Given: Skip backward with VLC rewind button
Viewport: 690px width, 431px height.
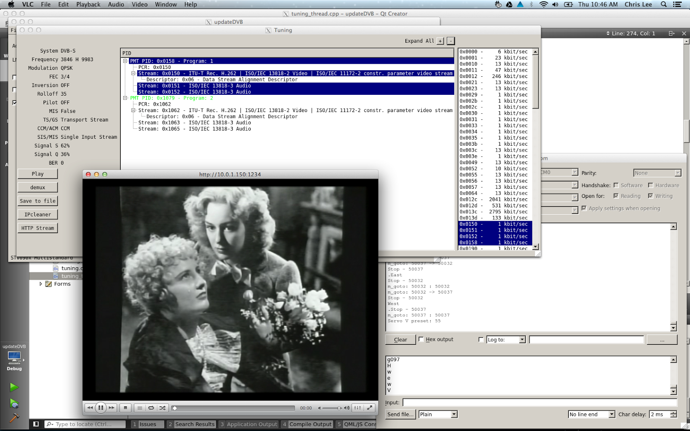Looking at the screenshot, I should point(90,408).
